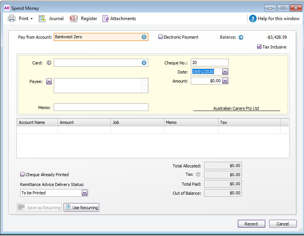Click into the Memo text field
This screenshot has height=236, width=304.
point(101,108)
